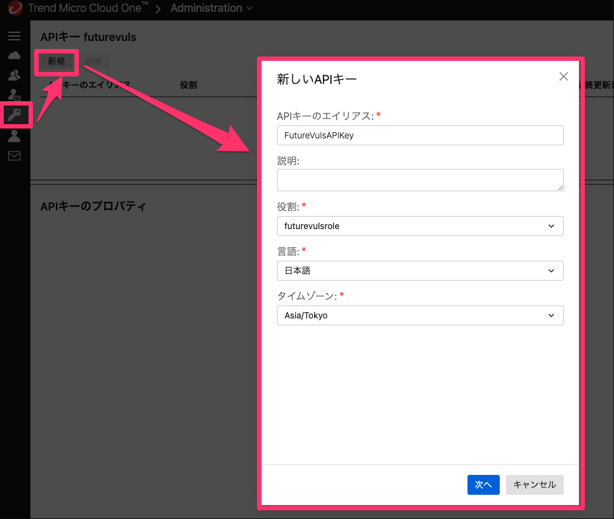Expand the タイムゾーン dropdown showing Asia/Tokyo
Viewport: 614px width, 519px height.
tap(420, 315)
